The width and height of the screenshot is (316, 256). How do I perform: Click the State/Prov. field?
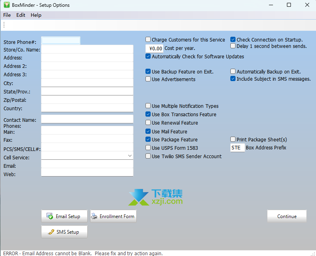click(87, 91)
